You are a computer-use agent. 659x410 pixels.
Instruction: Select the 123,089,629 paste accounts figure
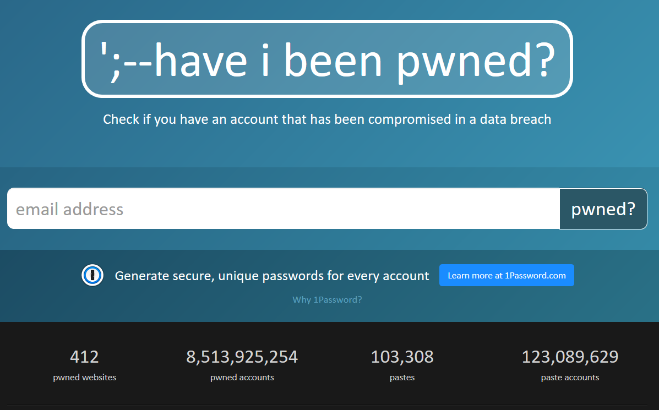(570, 357)
